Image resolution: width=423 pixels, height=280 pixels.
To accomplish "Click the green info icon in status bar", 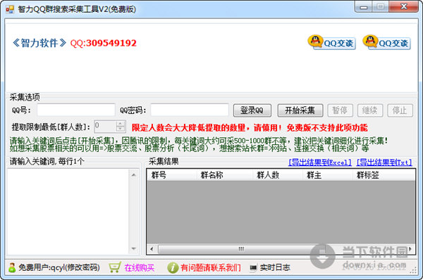I will click(173, 267).
